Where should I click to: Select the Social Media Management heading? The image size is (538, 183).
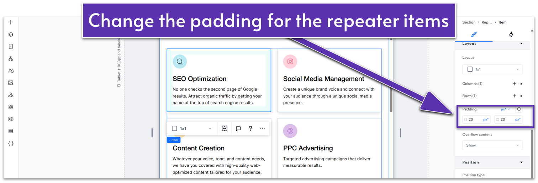pyautogui.click(x=324, y=79)
